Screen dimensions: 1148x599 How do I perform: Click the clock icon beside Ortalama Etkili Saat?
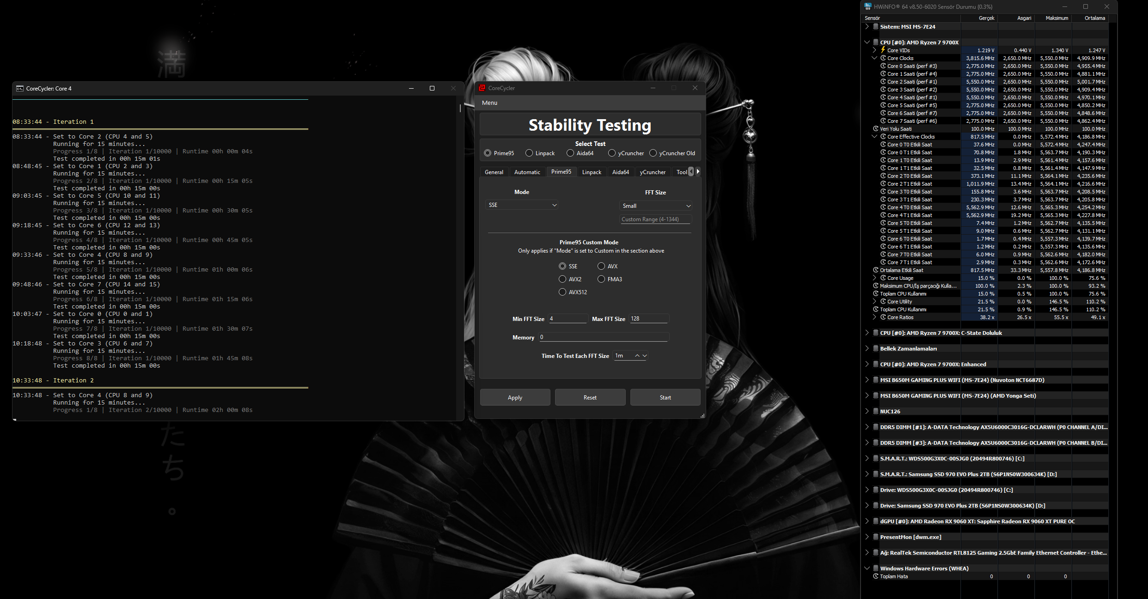click(875, 270)
